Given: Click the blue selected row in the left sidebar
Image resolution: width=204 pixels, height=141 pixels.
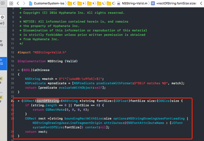Looking at the screenshot, I should (x=3, y=64).
